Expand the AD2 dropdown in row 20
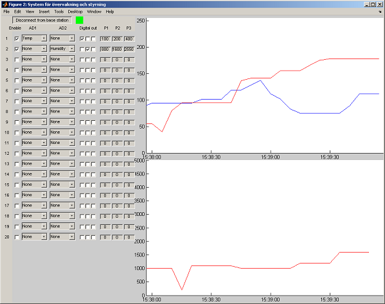The image size is (385, 304). point(62,237)
